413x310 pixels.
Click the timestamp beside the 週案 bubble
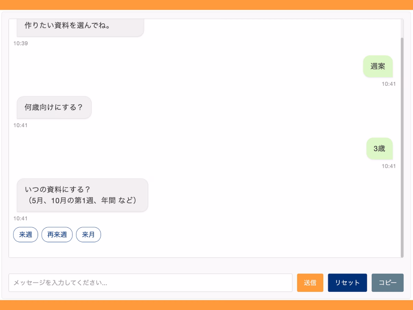pyautogui.click(x=388, y=83)
